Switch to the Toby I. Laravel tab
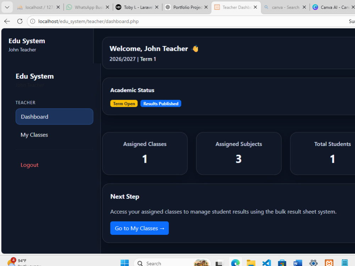355x266 pixels. 134,7
